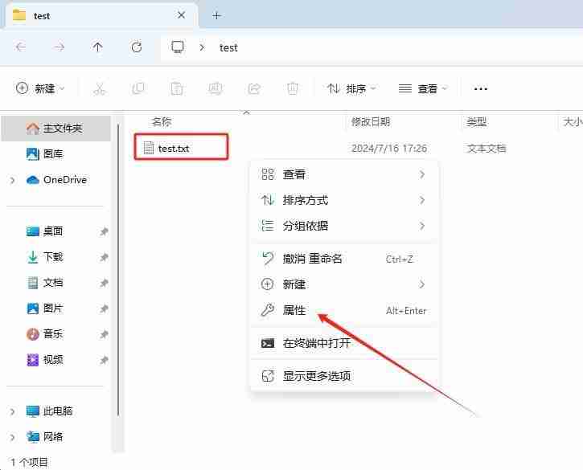Open the 新建 dropdown in the toolbar
583x470 pixels.
(40, 88)
